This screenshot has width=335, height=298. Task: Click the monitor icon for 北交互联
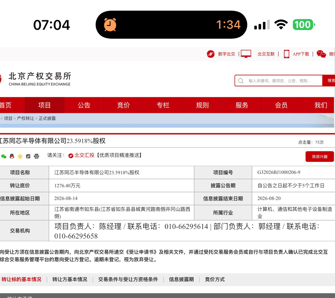click(x=246, y=54)
